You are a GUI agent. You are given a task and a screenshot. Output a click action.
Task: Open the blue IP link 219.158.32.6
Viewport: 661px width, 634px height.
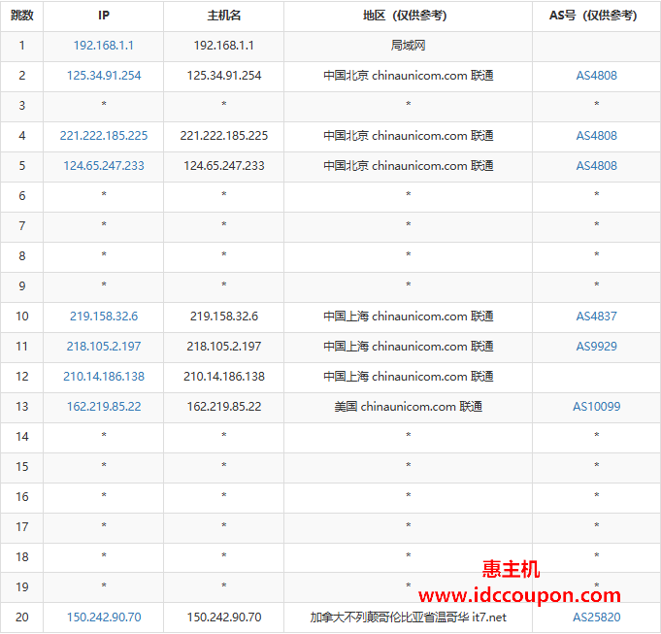click(103, 317)
